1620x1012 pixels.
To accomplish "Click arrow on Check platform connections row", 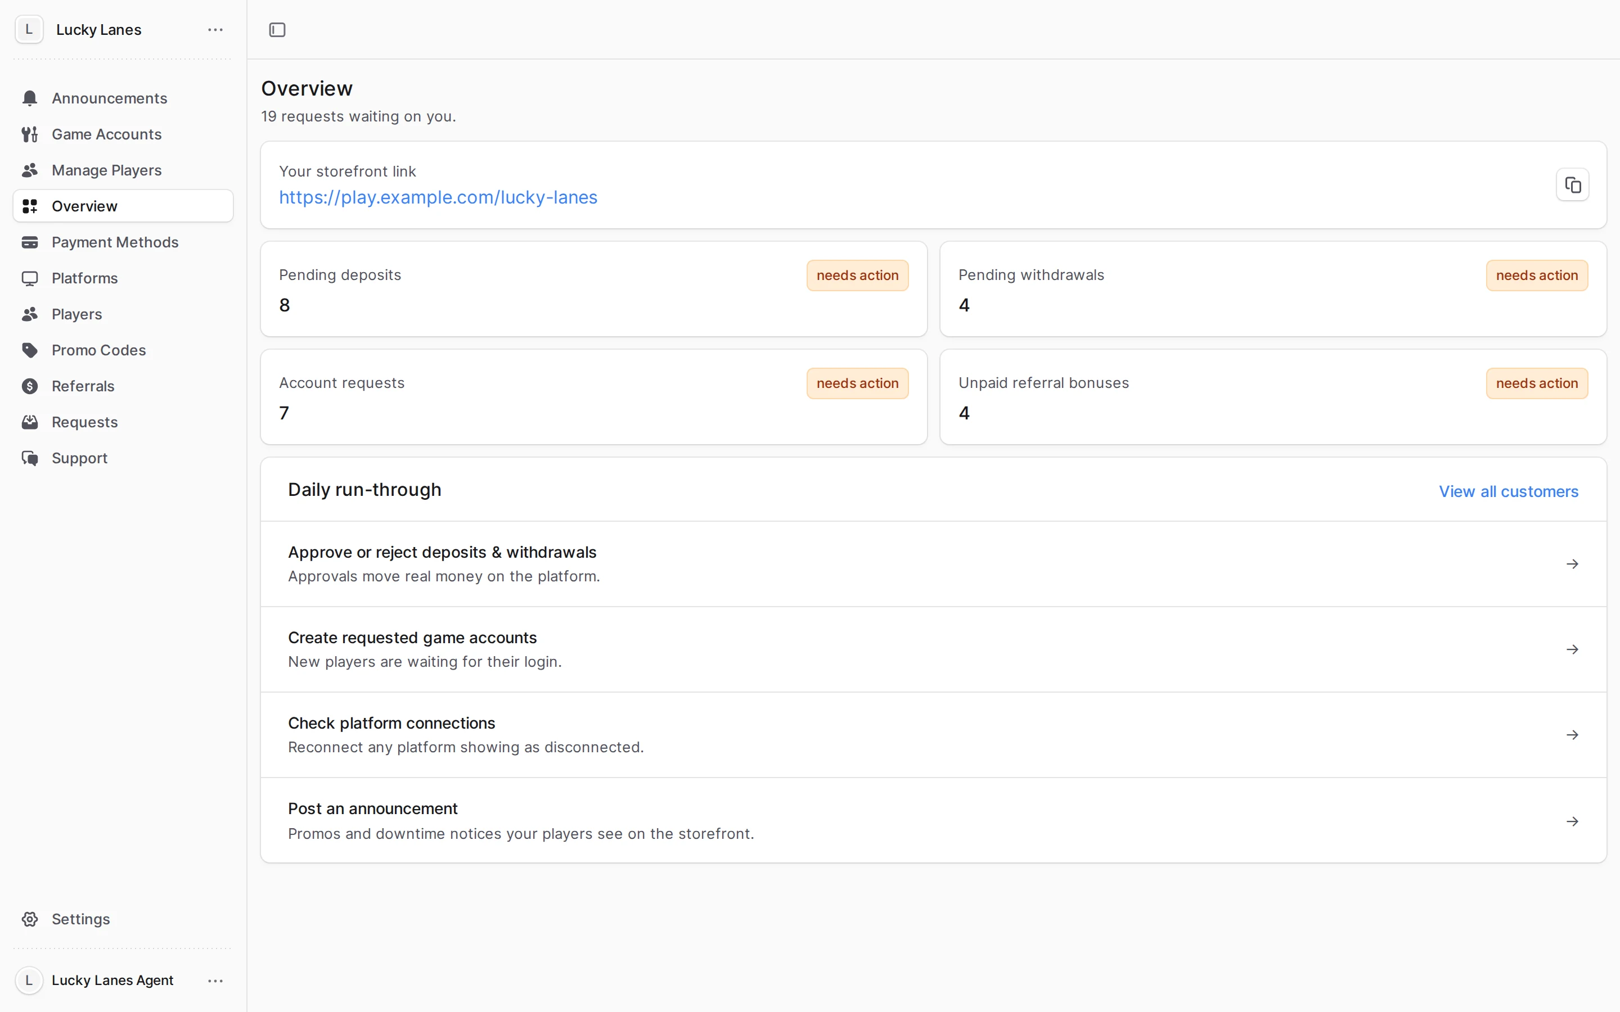I will pos(1573,735).
